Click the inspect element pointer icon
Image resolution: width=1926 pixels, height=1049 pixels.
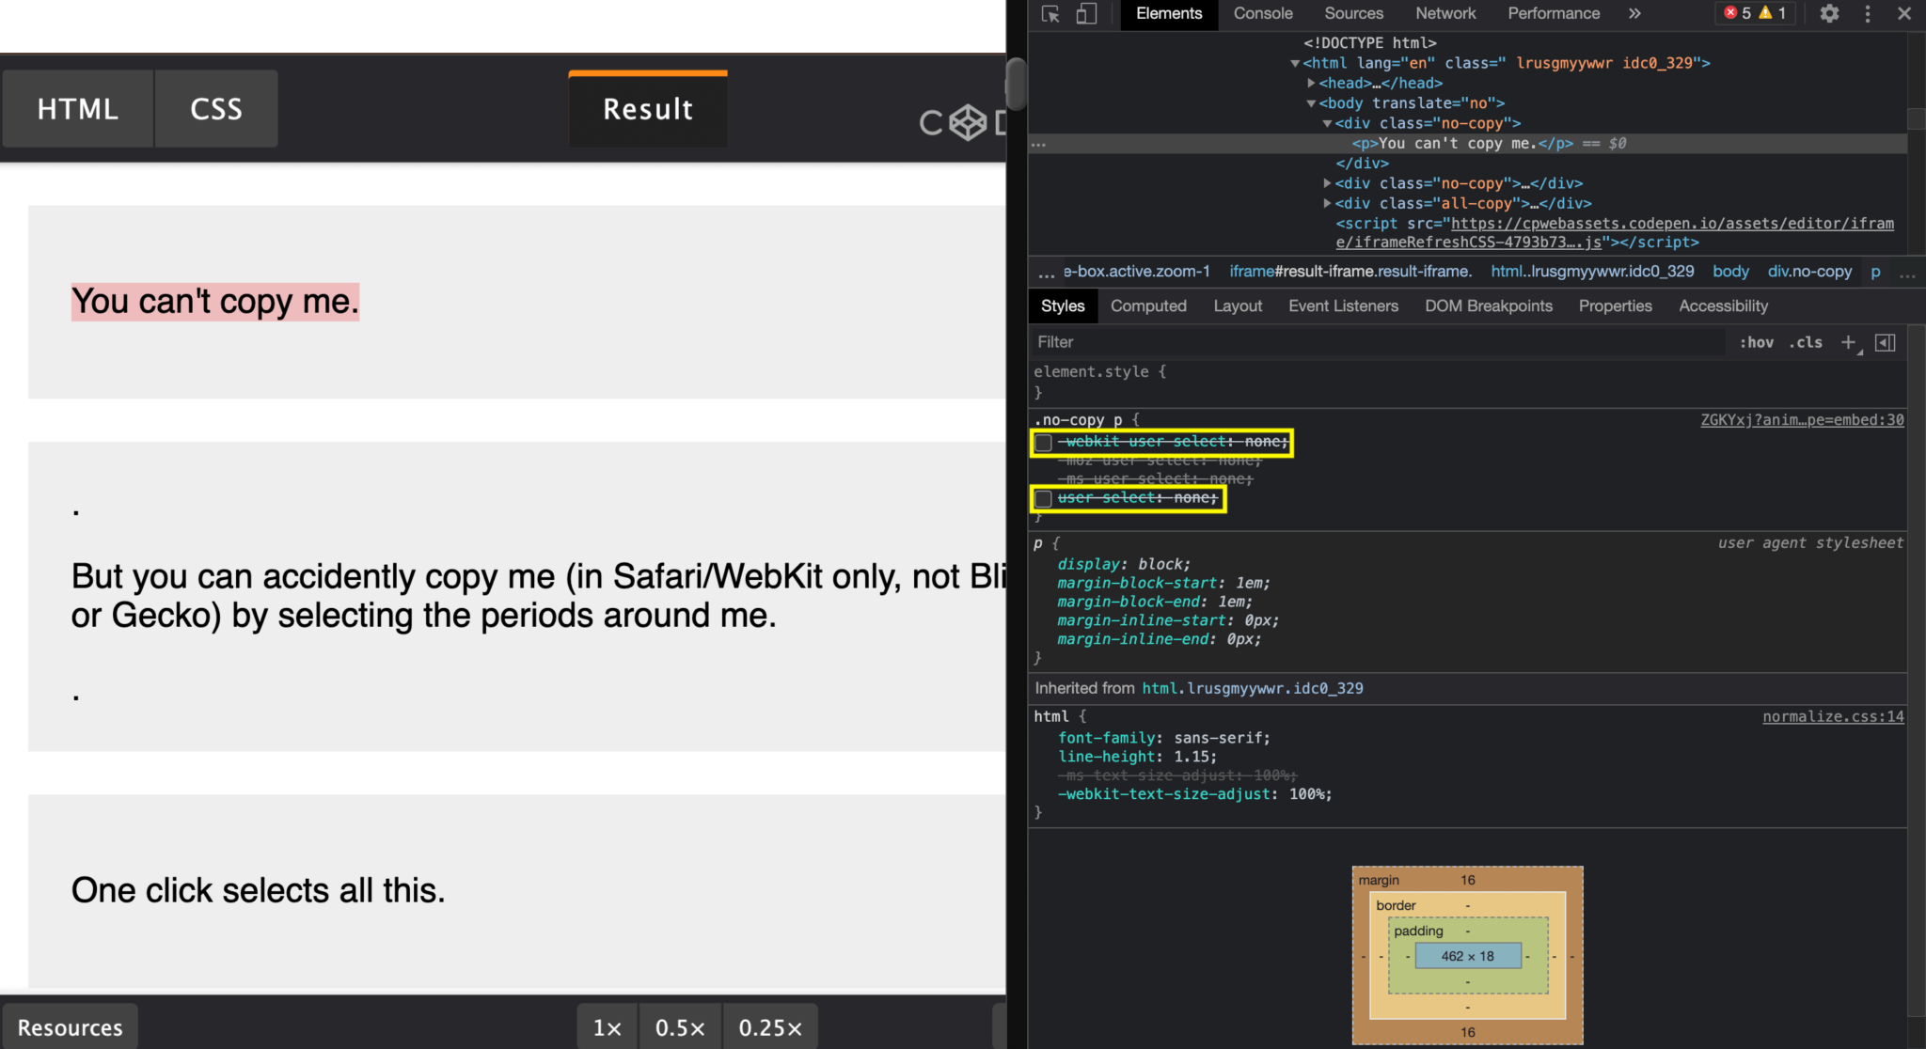click(1051, 13)
